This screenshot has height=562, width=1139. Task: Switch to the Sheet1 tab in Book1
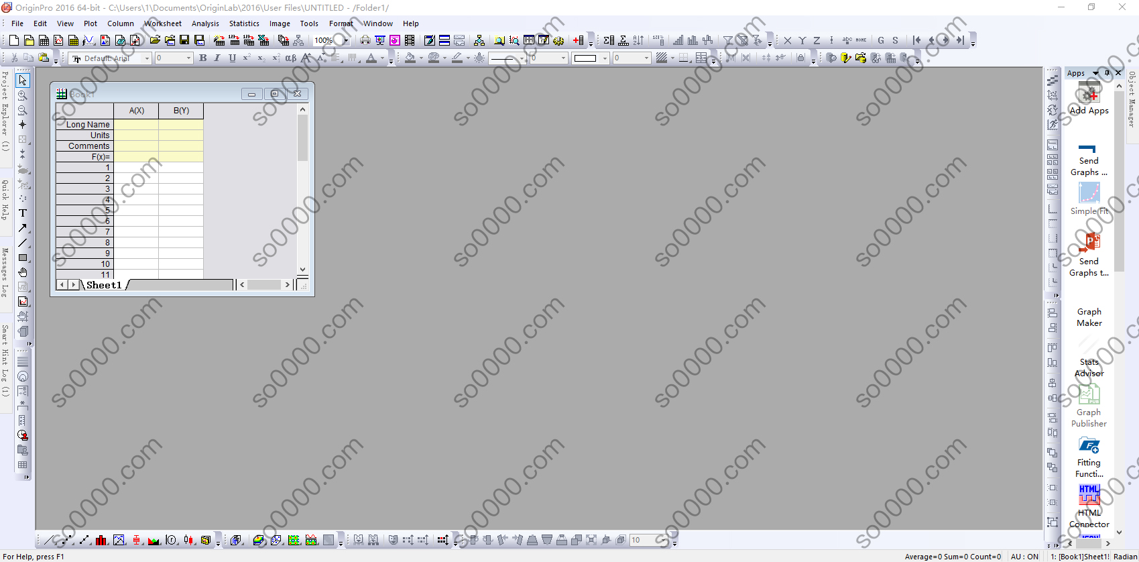click(104, 285)
